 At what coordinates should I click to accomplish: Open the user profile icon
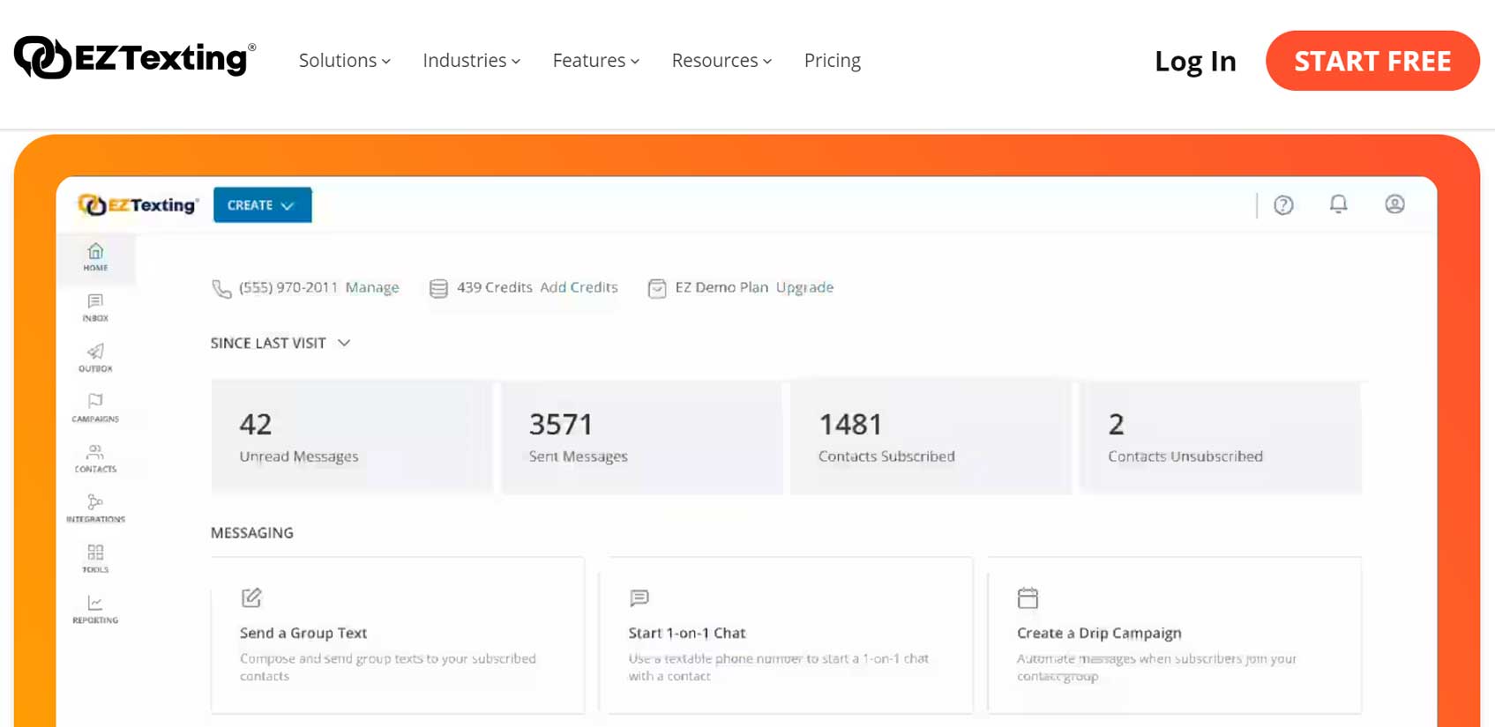coord(1394,204)
